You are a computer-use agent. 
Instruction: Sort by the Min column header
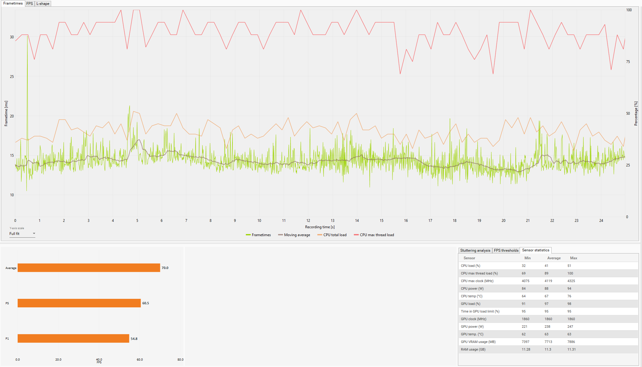point(527,258)
